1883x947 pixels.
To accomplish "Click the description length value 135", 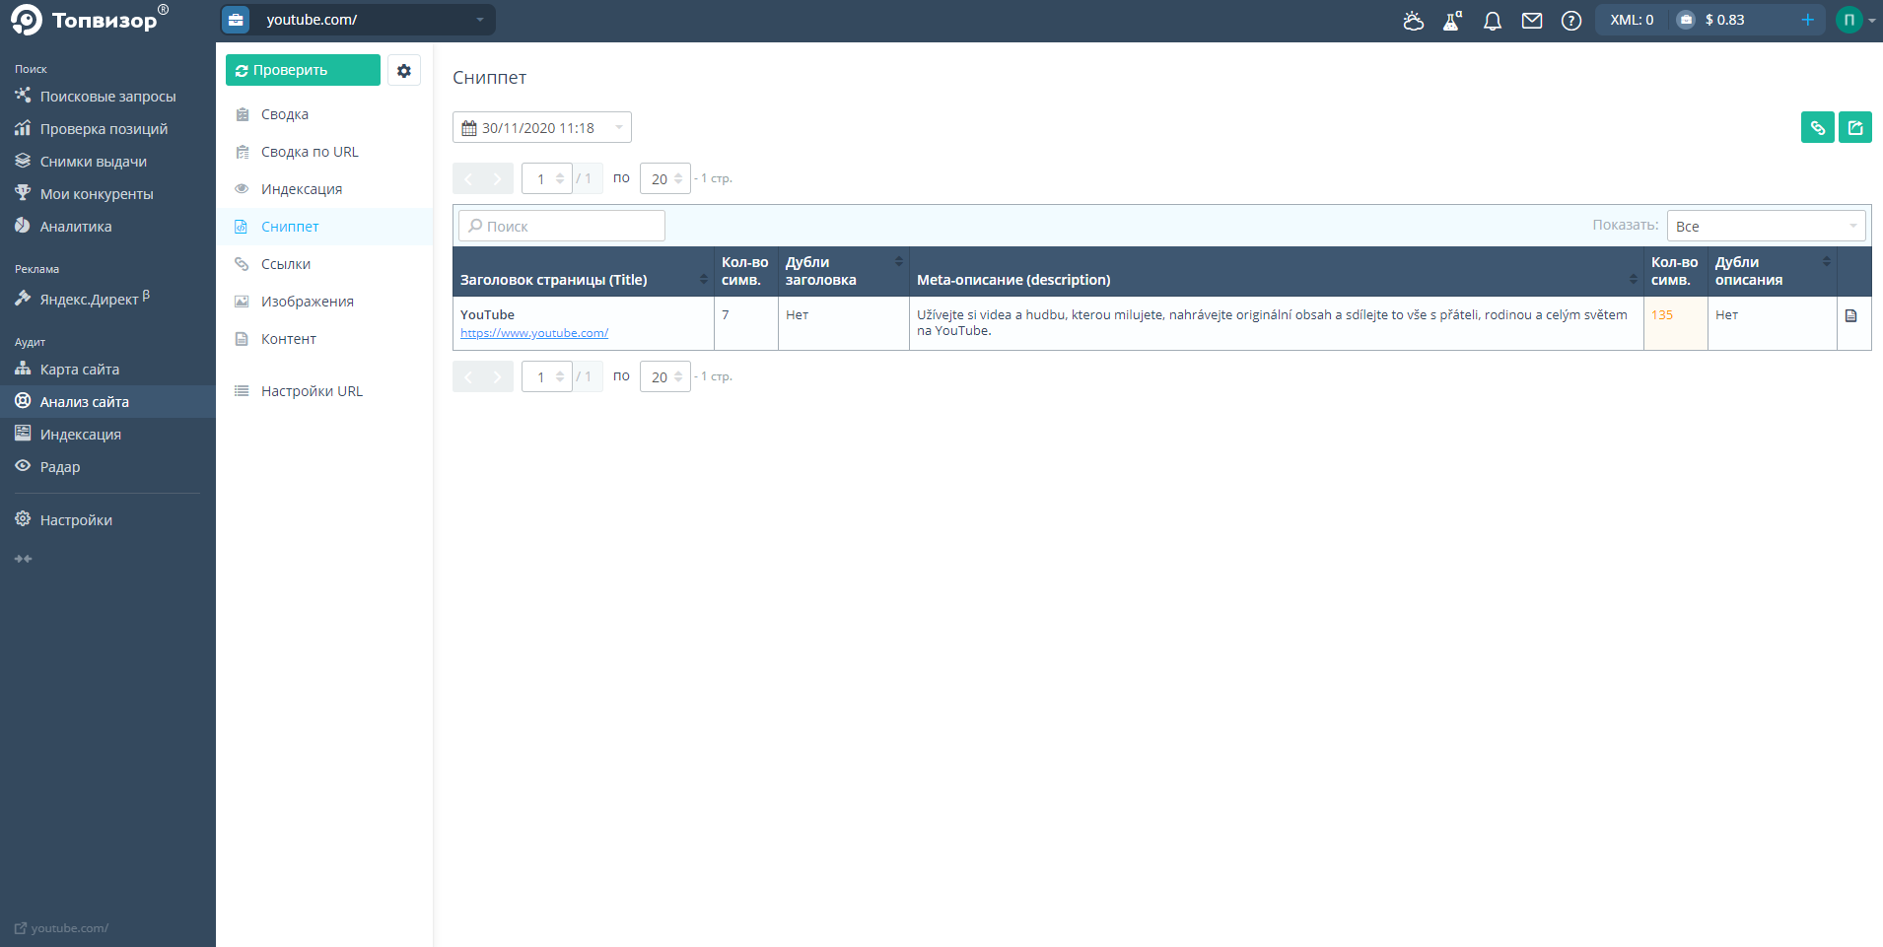I will click(1662, 315).
